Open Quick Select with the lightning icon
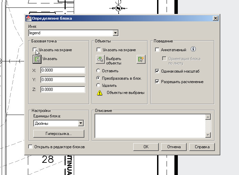This screenshot has height=175, width=239. click(x=141, y=59)
